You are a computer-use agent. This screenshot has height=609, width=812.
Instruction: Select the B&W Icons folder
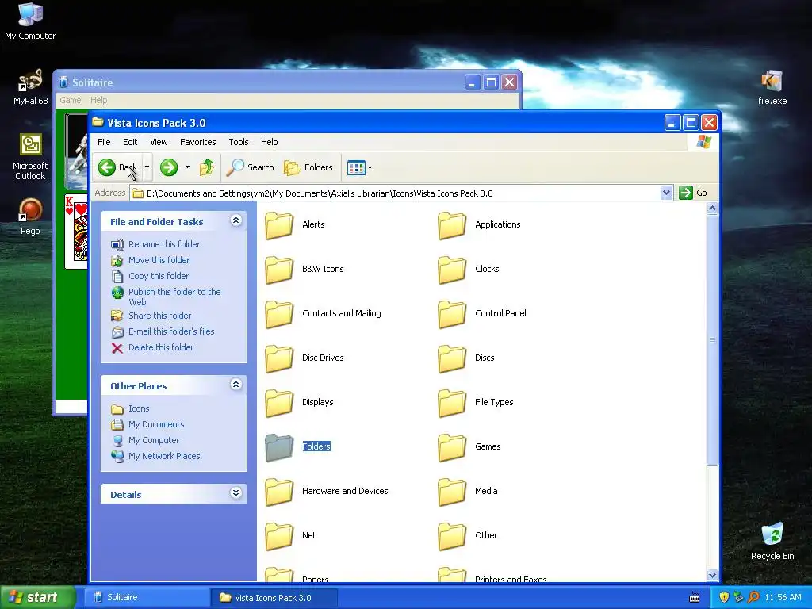click(280, 270)
